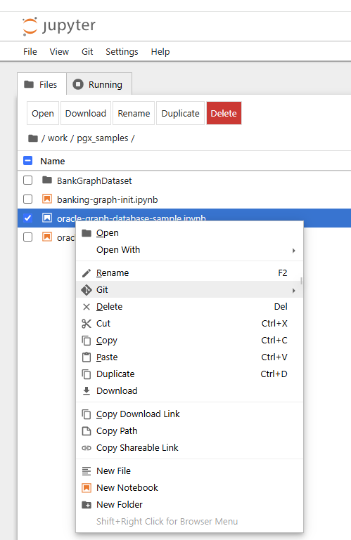
Task: Open the Settings menu
Action: (x=122, y=52)
